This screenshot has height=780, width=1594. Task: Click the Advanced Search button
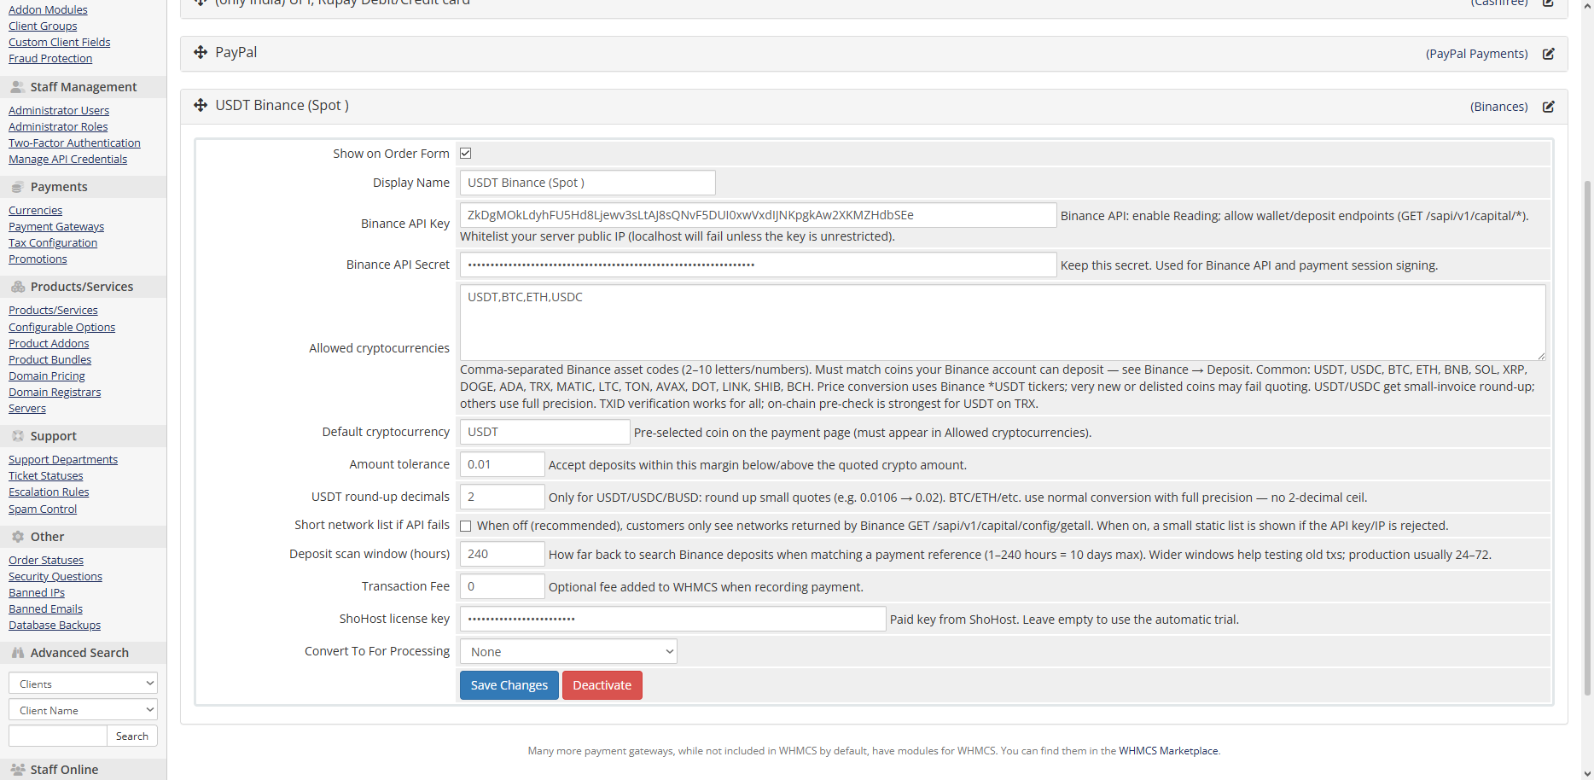point(132,736)
